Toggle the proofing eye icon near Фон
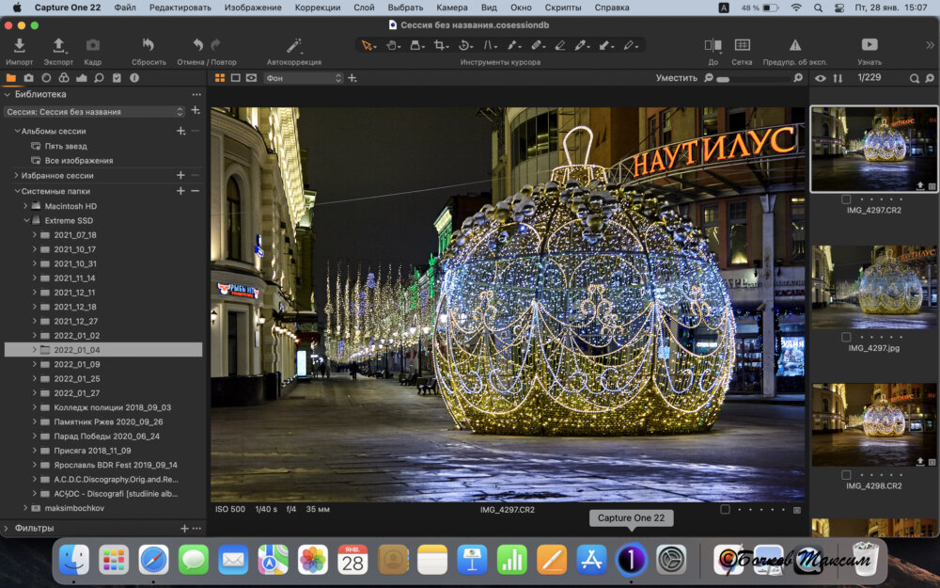 pyautogui.click(x=251, y=78)
